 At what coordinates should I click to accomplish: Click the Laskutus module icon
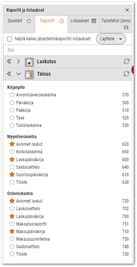[29, 62]
